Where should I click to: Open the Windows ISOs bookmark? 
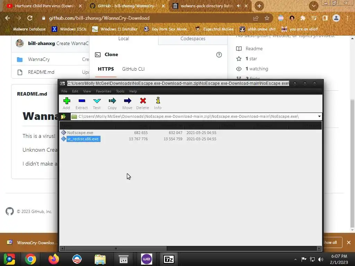click(x=69, y=29)
